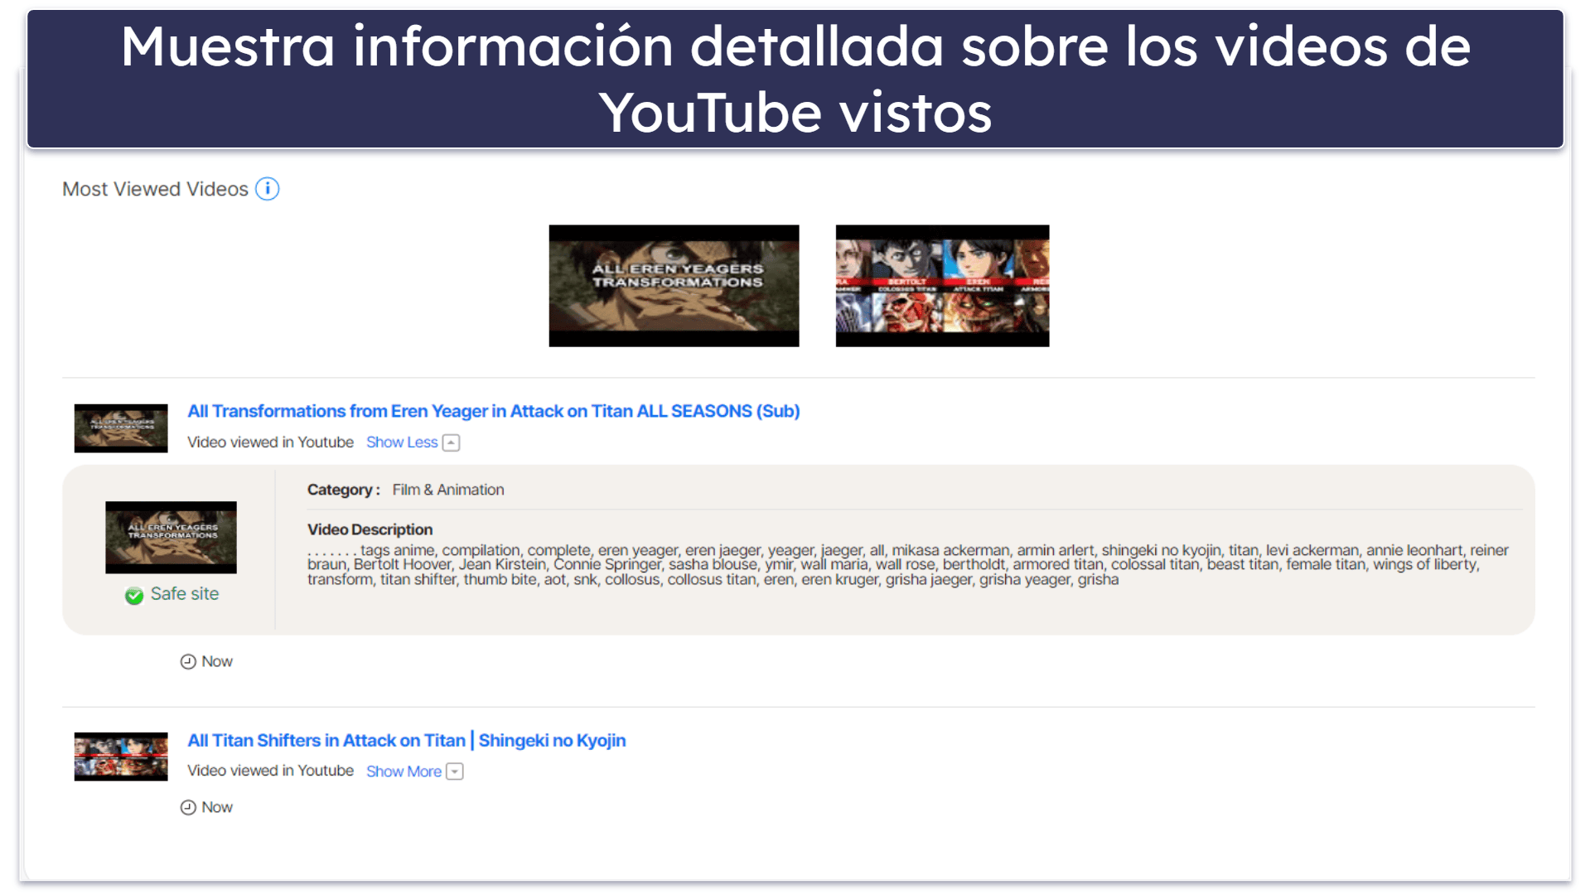The width and height of the screenshot is (1590, 894).
Task: Click Video viewed in Youtube under Eren Yeager video
Action: coord(270,442)
